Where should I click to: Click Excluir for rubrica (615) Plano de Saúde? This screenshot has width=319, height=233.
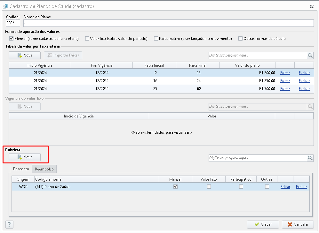tap(301, 186)
